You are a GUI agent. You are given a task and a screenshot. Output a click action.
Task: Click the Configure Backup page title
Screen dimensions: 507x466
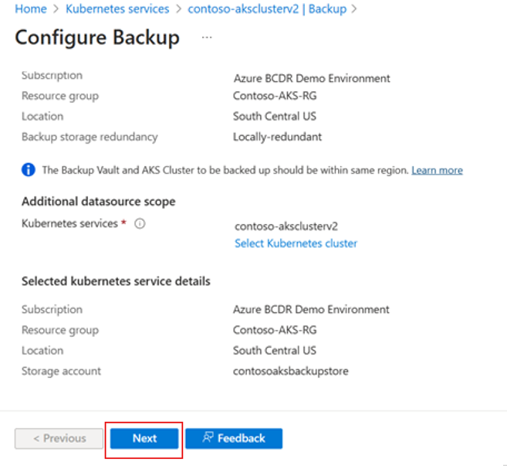pos(97,37)
